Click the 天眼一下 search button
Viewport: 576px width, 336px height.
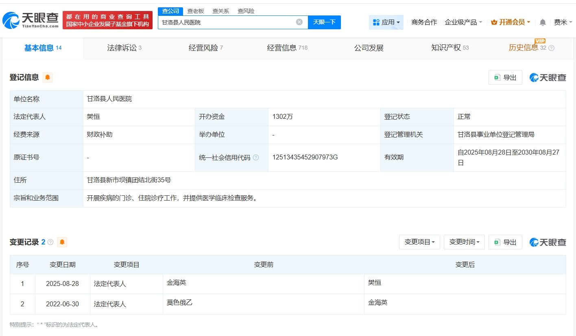click(324, 22)
